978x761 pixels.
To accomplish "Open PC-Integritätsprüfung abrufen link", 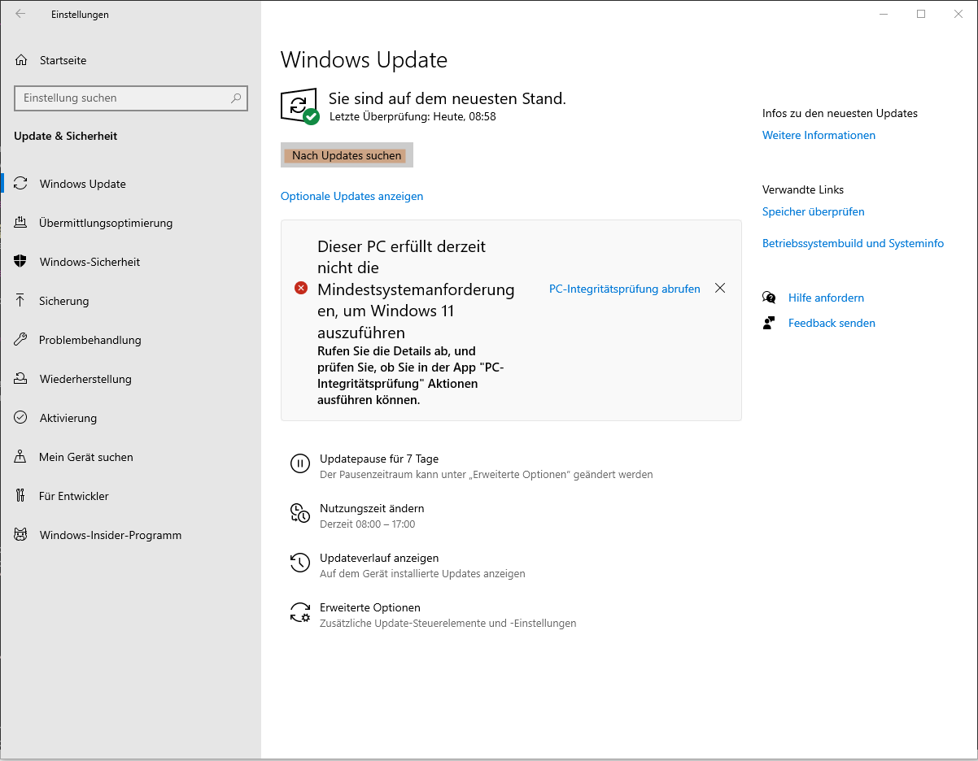I will click(625, 289).
